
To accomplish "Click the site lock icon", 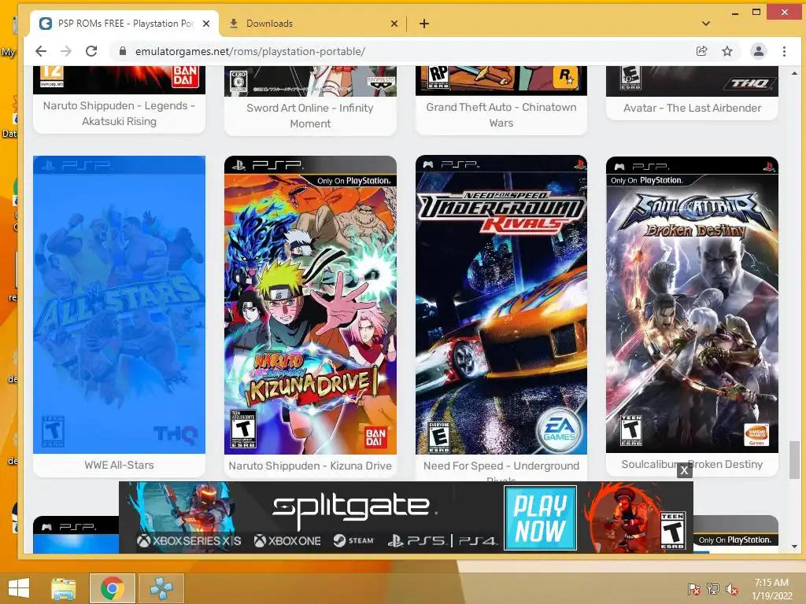I will click(x=122, y=51).
